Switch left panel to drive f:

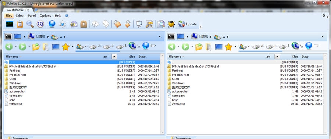[122, 47]
